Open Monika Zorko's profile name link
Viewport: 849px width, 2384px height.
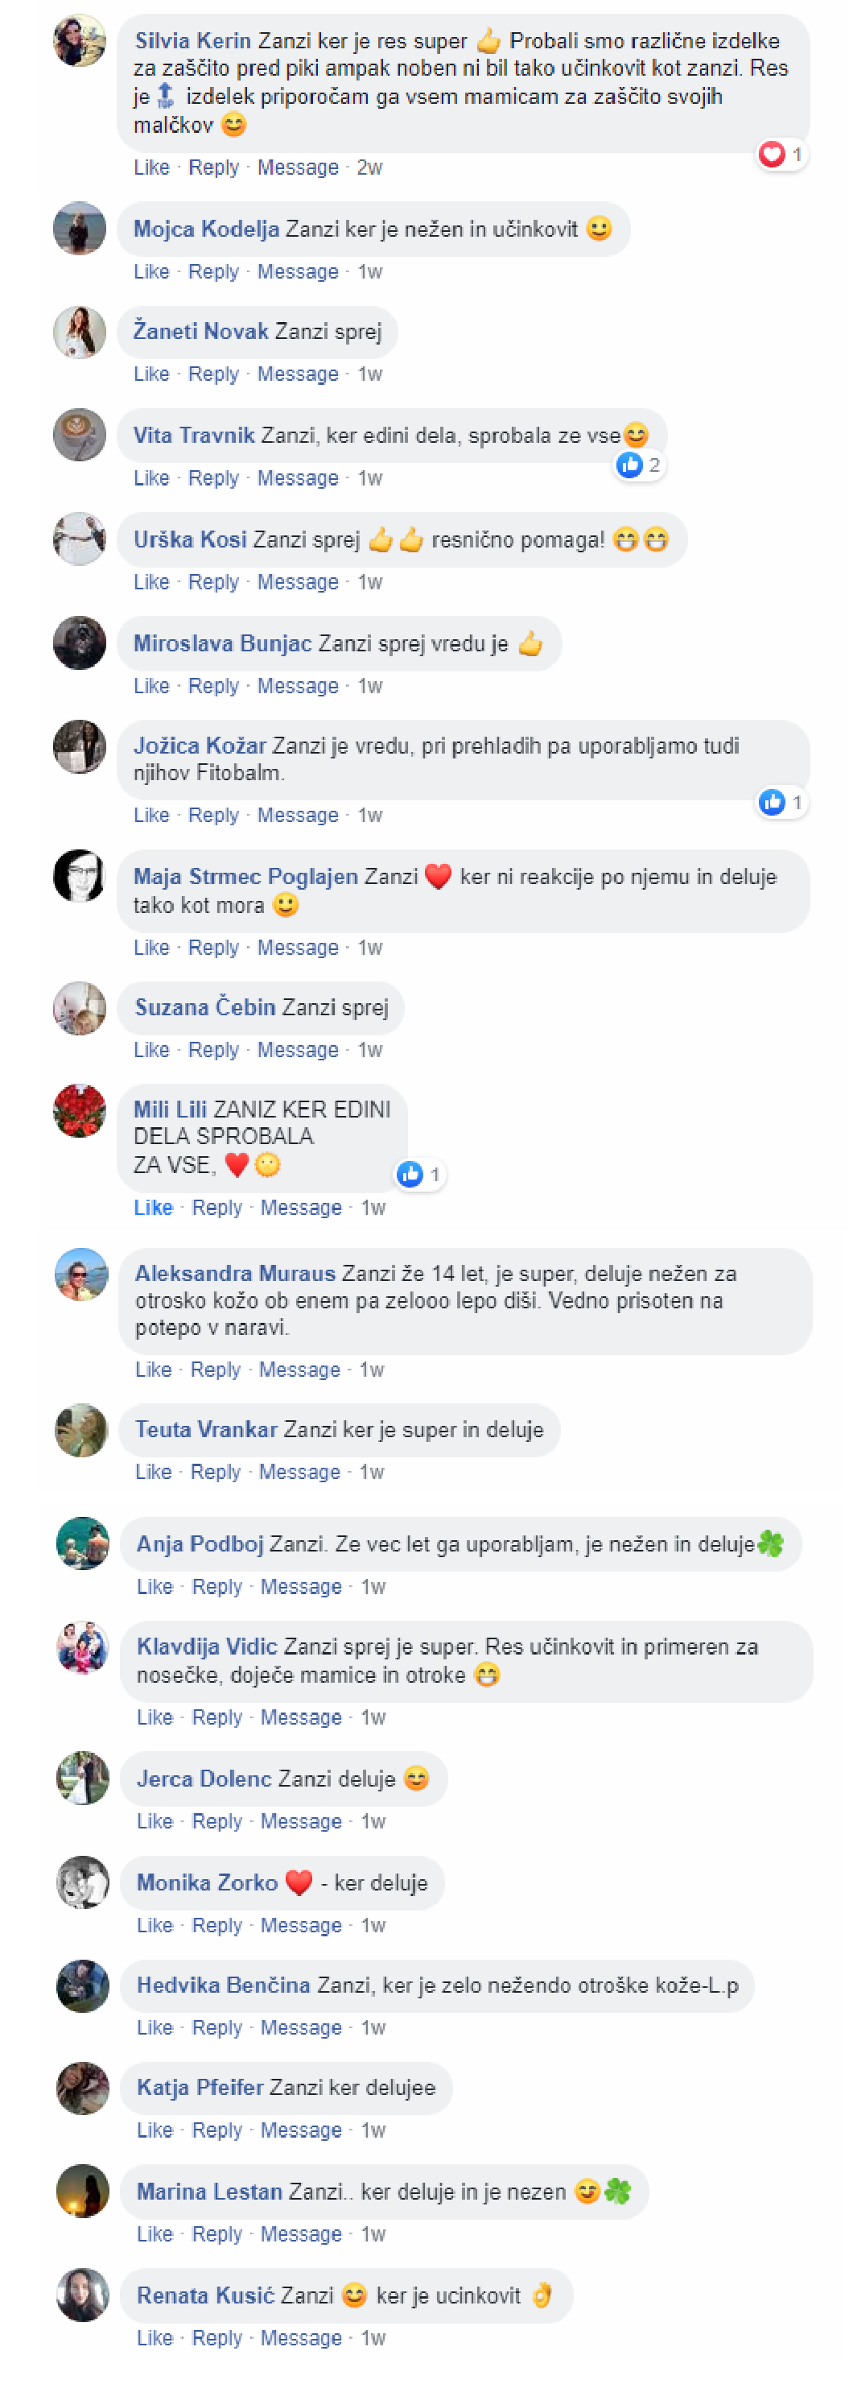pos(207,1882)
